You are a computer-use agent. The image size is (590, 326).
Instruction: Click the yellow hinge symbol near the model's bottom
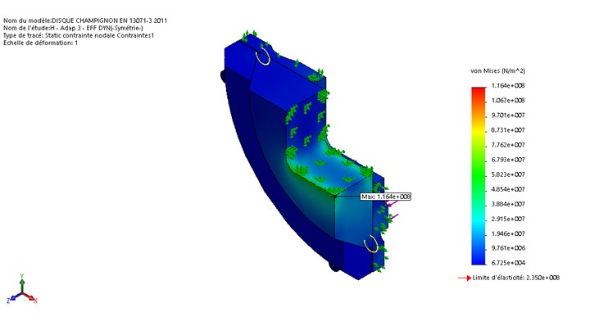[371, 244]
